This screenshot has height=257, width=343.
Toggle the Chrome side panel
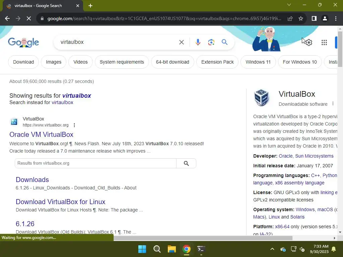[x=314, y=19]
